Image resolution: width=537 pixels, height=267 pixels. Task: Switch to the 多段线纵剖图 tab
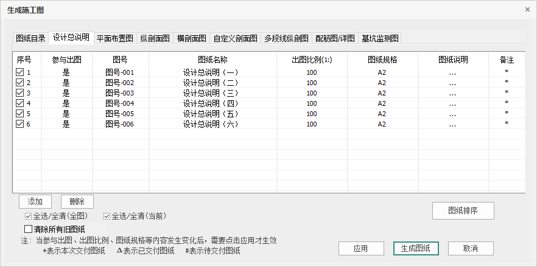pyautogui.click(x=286, y=38)
